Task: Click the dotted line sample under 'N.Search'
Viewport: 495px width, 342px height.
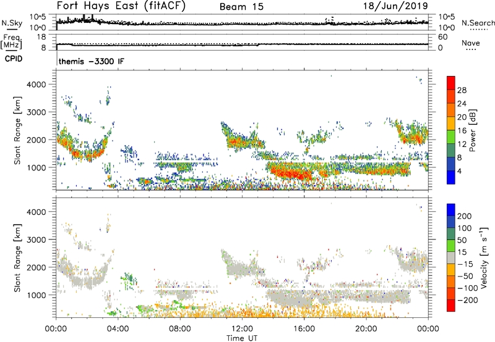Action: pos(479,30)
